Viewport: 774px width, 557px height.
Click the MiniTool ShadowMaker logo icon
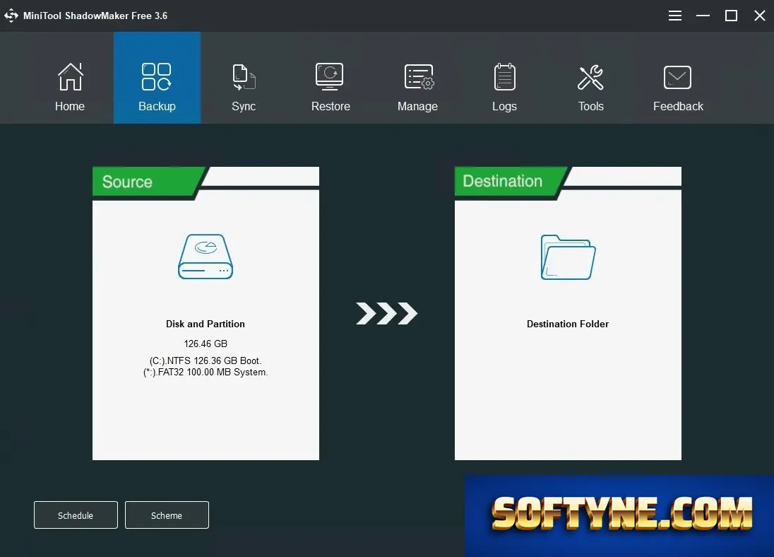11,16
